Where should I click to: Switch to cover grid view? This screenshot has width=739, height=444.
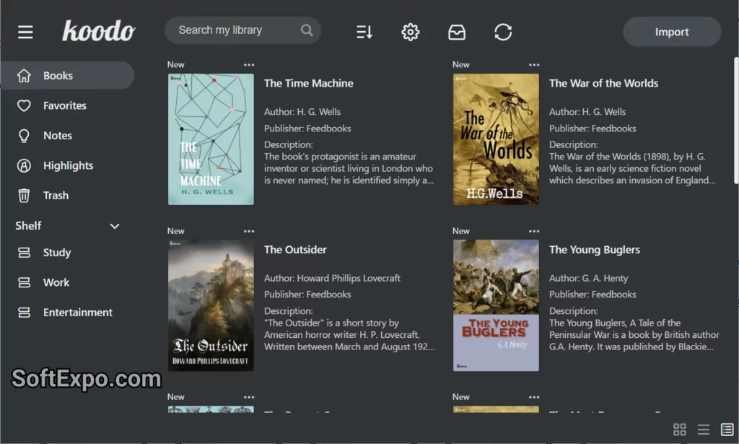coord(679,430)
